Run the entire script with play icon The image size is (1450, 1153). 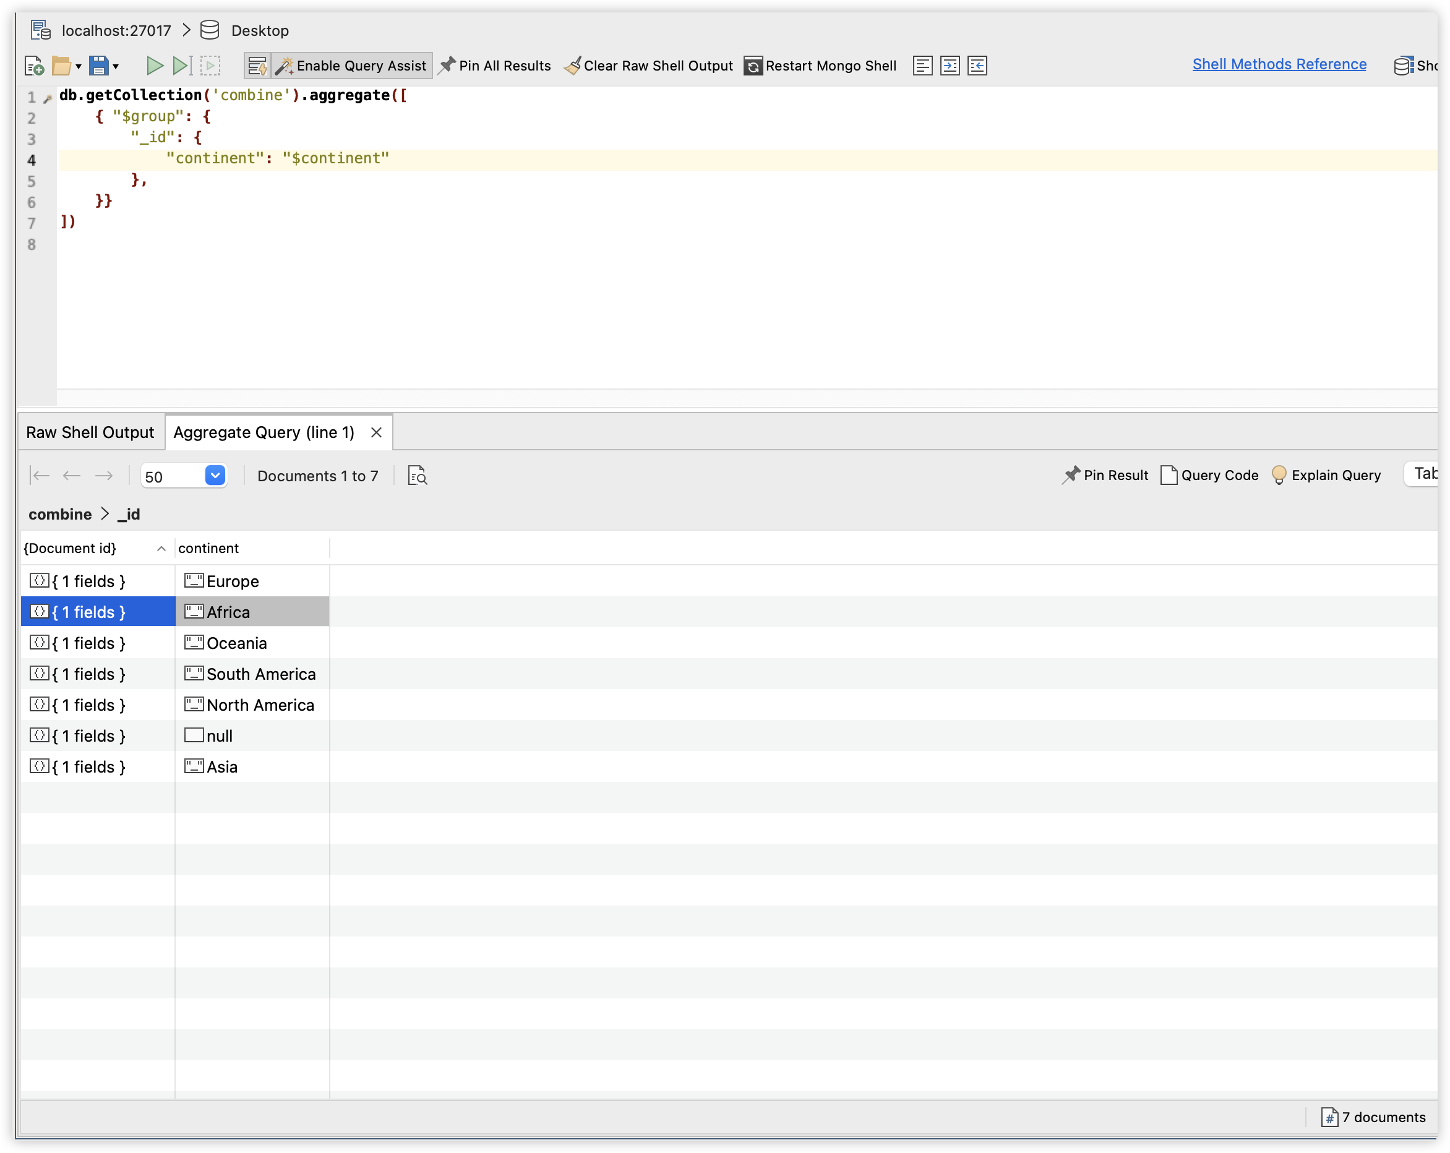155,66
